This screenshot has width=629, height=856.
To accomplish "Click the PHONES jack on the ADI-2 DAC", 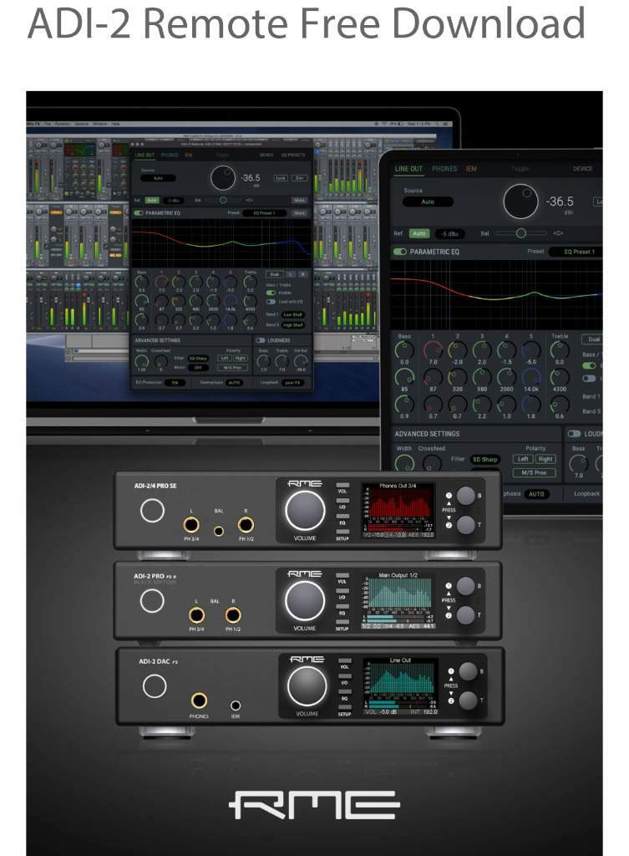I will pyautogui.click(x=199, y=701).
